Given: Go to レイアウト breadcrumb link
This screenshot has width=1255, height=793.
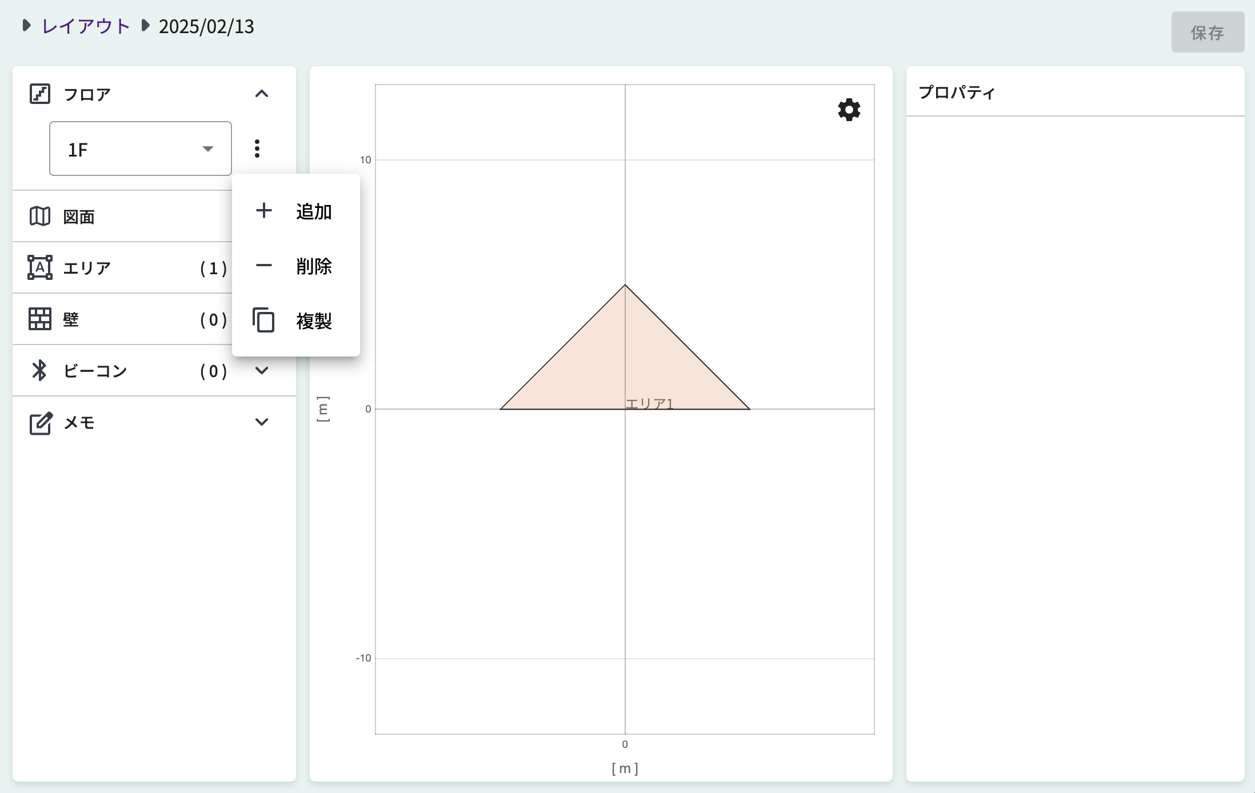Looking at the screenshot, I should point(86,26).
